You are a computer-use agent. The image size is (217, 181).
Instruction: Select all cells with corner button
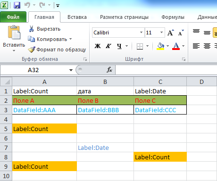pyautogui.click(x=6, y=82)
